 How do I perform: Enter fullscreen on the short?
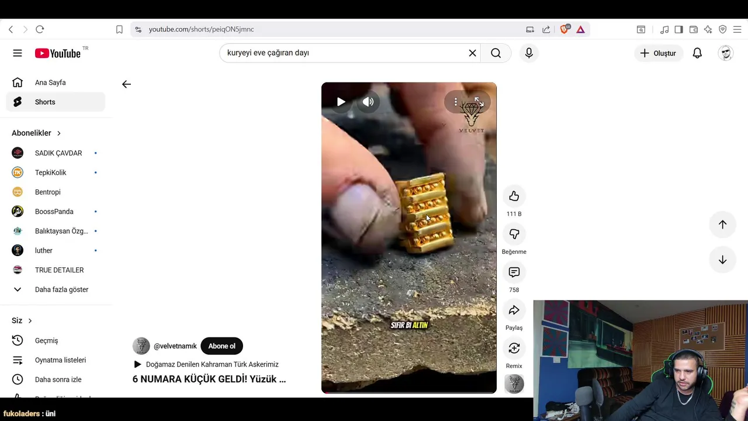[x=479, y=102]
